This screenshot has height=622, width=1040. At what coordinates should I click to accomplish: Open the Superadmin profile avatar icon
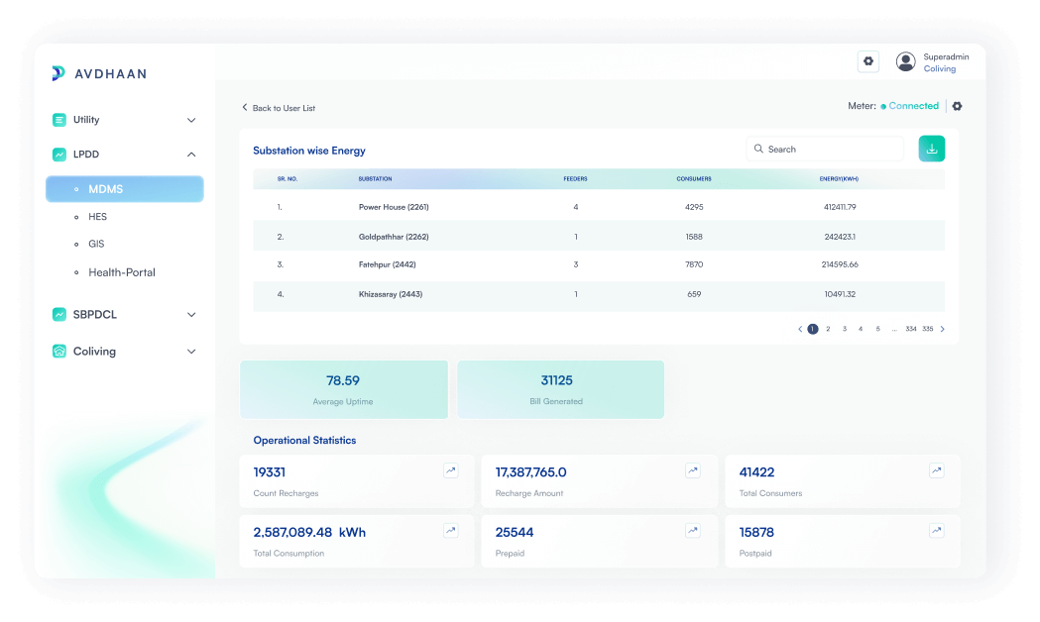point(905,61)
